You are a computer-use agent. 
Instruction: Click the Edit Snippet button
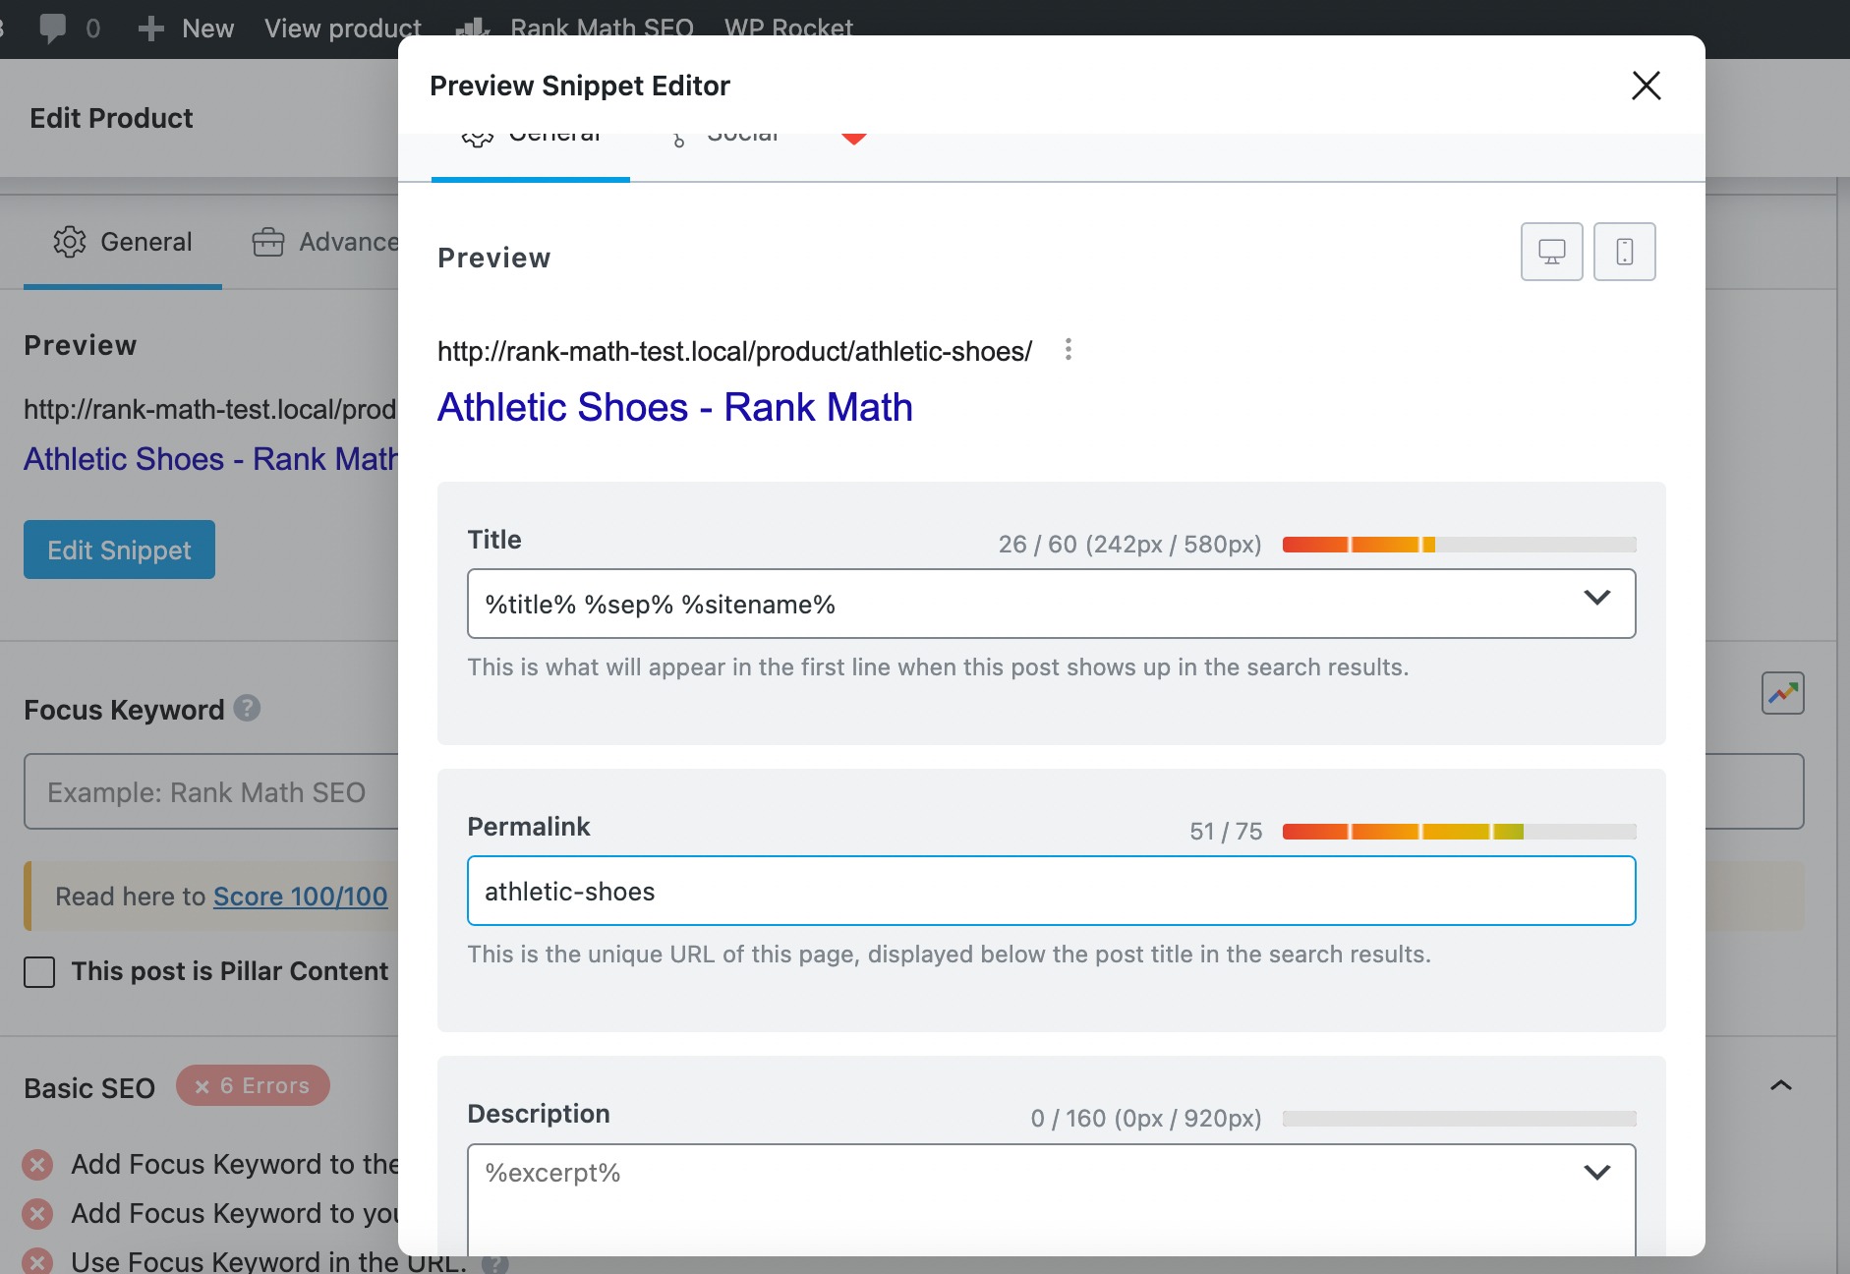119,550
